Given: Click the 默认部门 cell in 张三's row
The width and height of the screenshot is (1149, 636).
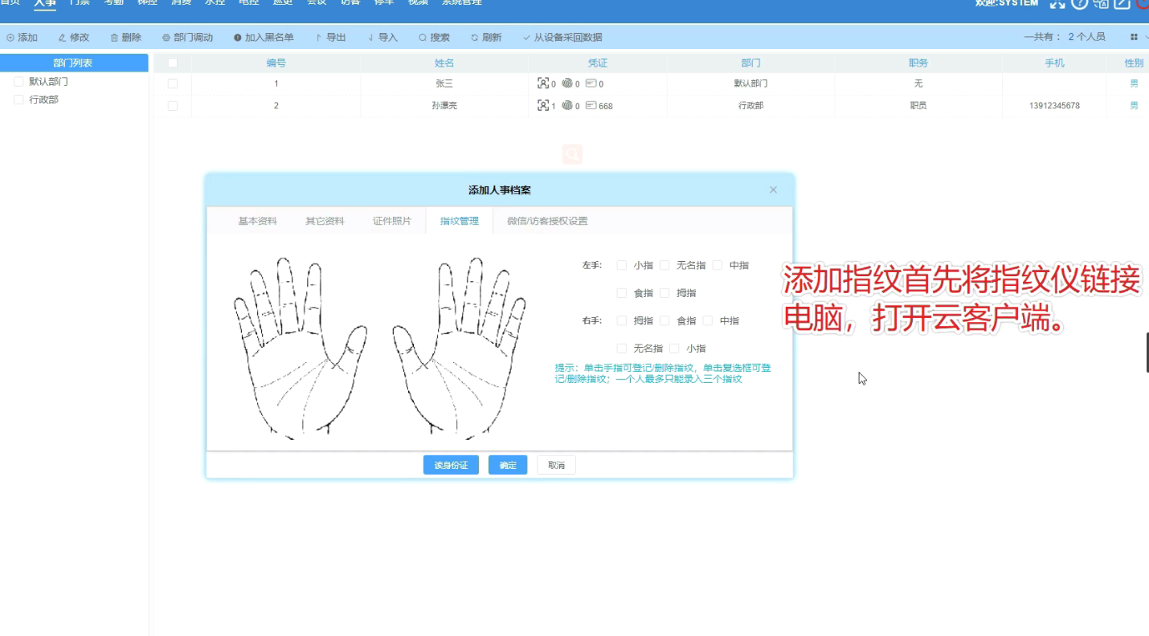Looking at the screenshot, I should click(751, 84).
